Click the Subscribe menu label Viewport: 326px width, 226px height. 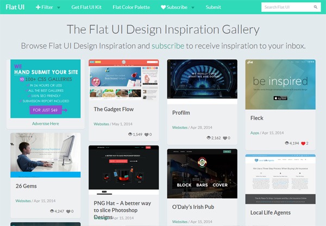177,7
